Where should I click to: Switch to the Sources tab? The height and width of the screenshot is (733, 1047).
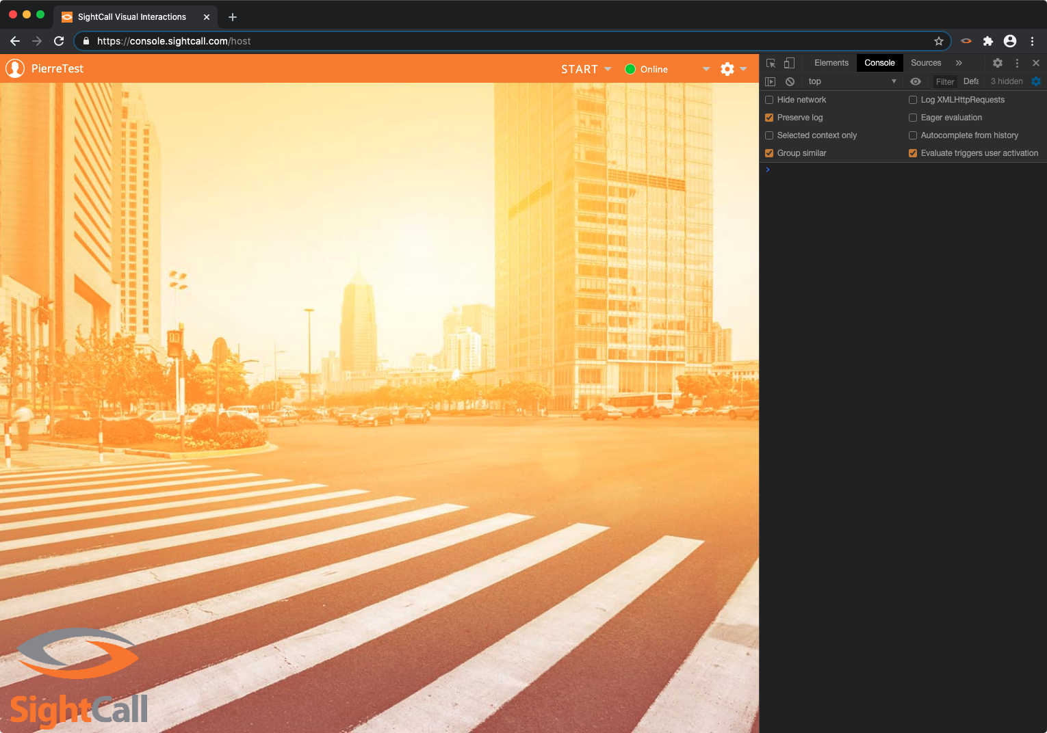[x=926, y=63]
